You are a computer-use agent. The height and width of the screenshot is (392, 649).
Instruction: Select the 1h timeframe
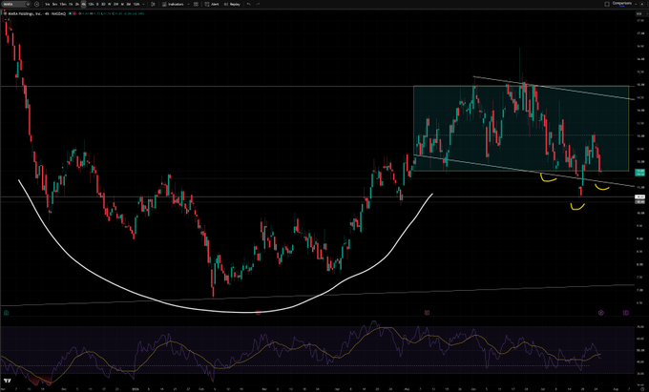[71, 4]
